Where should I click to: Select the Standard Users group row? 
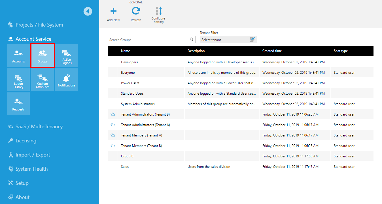(x=241, y=94)
